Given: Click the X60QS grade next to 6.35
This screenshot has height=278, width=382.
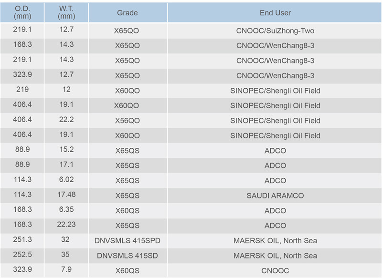Looking at the screenshot, I should point(128,211).
